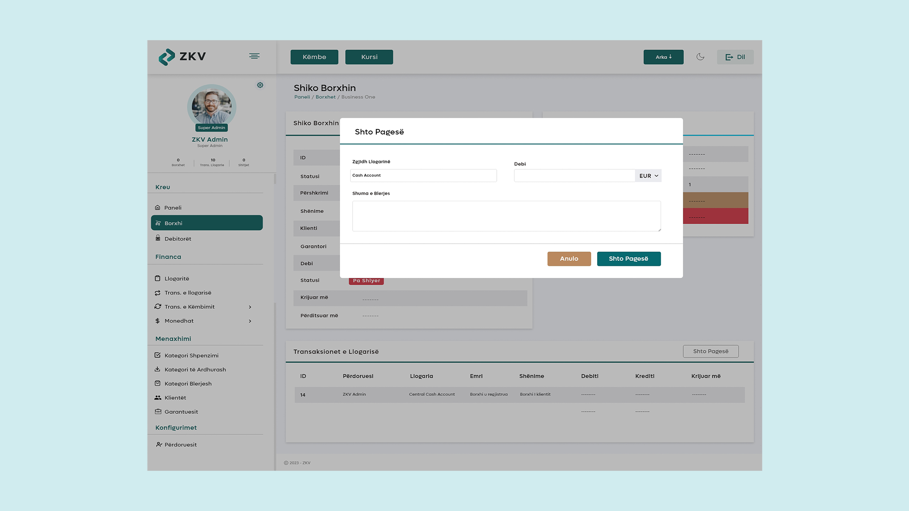
Task: Click teal Shto Pagesë submit button
Action: (x=628, y=259)
